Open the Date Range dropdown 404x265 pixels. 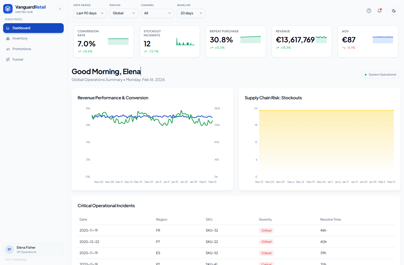click(x=90, y=13)
